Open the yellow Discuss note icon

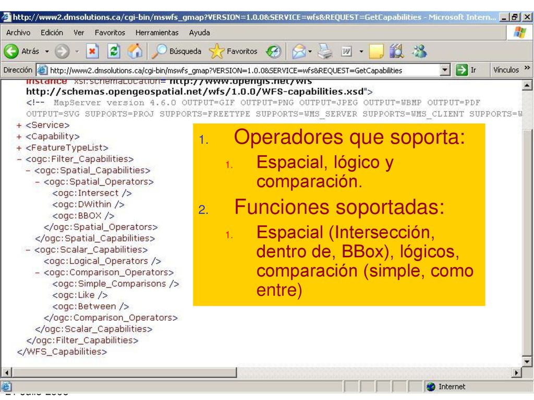[x=376, y=52]
